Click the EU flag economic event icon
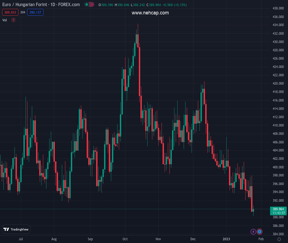Image resolution: width=288 pixels, height=243 pixels. pyautogui.click(x=260, y=232)
